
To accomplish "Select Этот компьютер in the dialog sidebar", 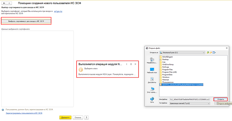I will click(152, 90).
